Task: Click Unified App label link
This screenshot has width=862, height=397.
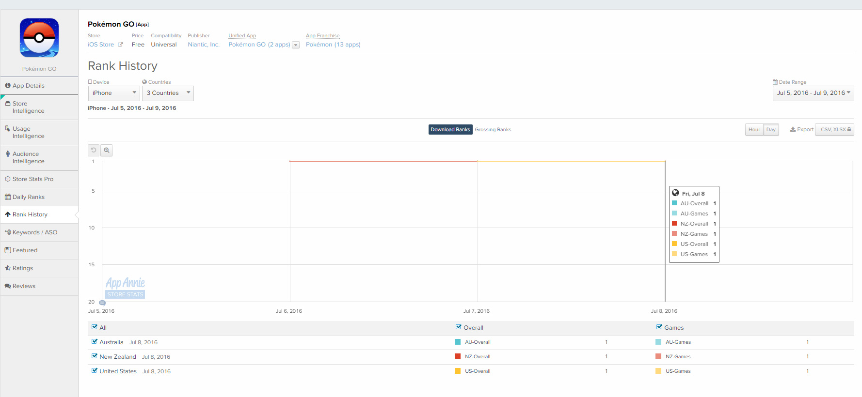Action: (242, 36)
